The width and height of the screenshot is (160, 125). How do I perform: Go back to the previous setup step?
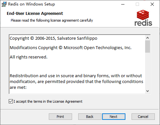[x=90, y=117]
